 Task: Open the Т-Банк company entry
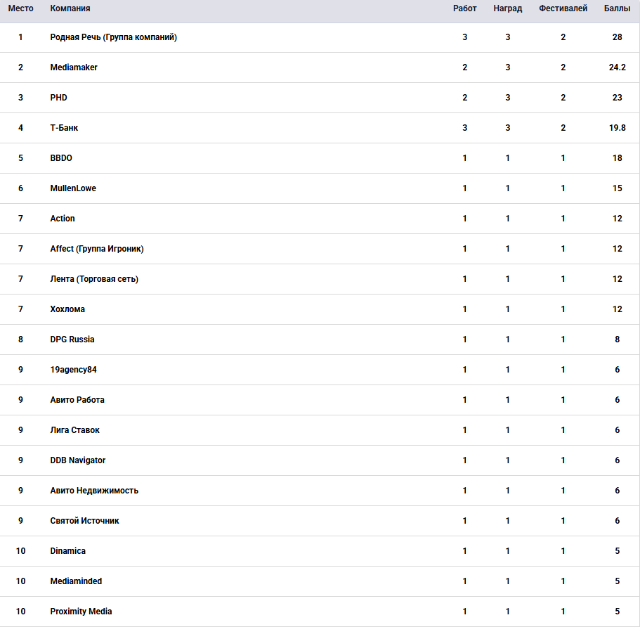[x=64, y=128]
